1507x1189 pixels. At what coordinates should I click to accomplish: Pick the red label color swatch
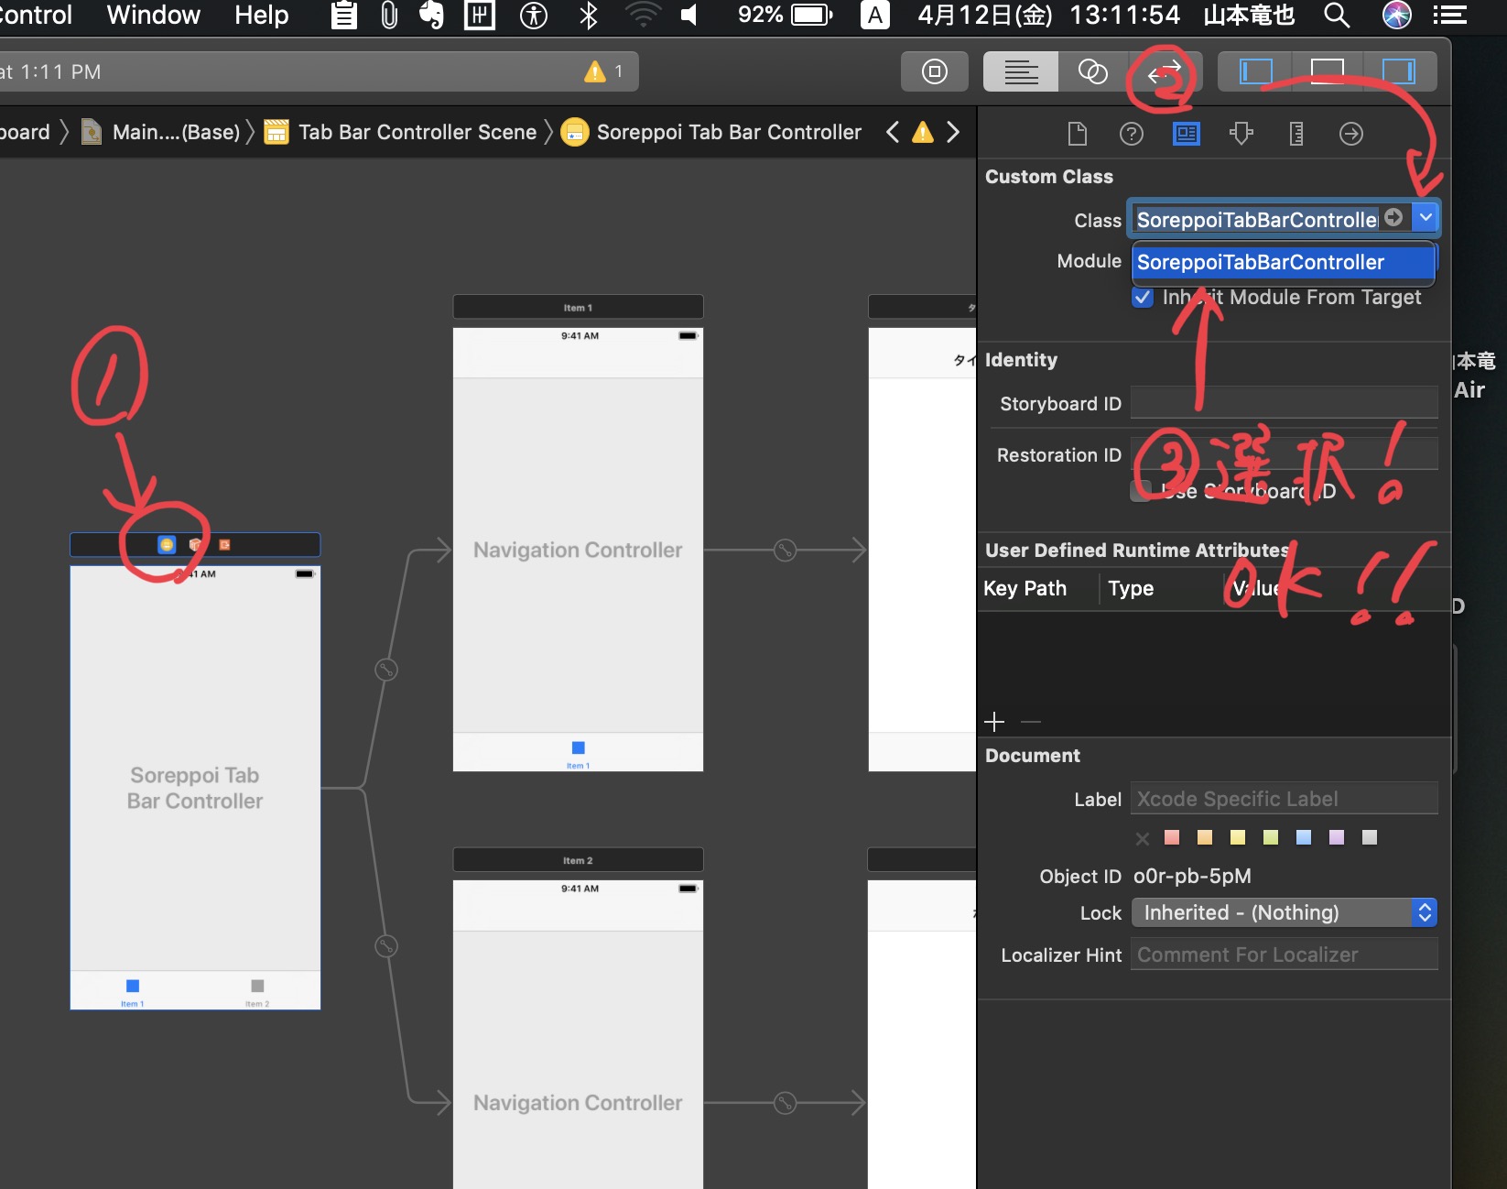(1172, 837)
